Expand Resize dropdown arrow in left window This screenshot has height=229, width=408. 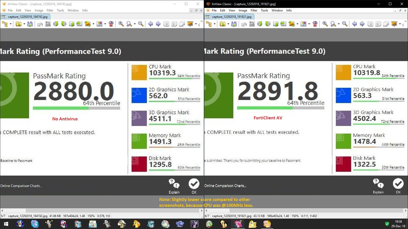coord(93,24)
